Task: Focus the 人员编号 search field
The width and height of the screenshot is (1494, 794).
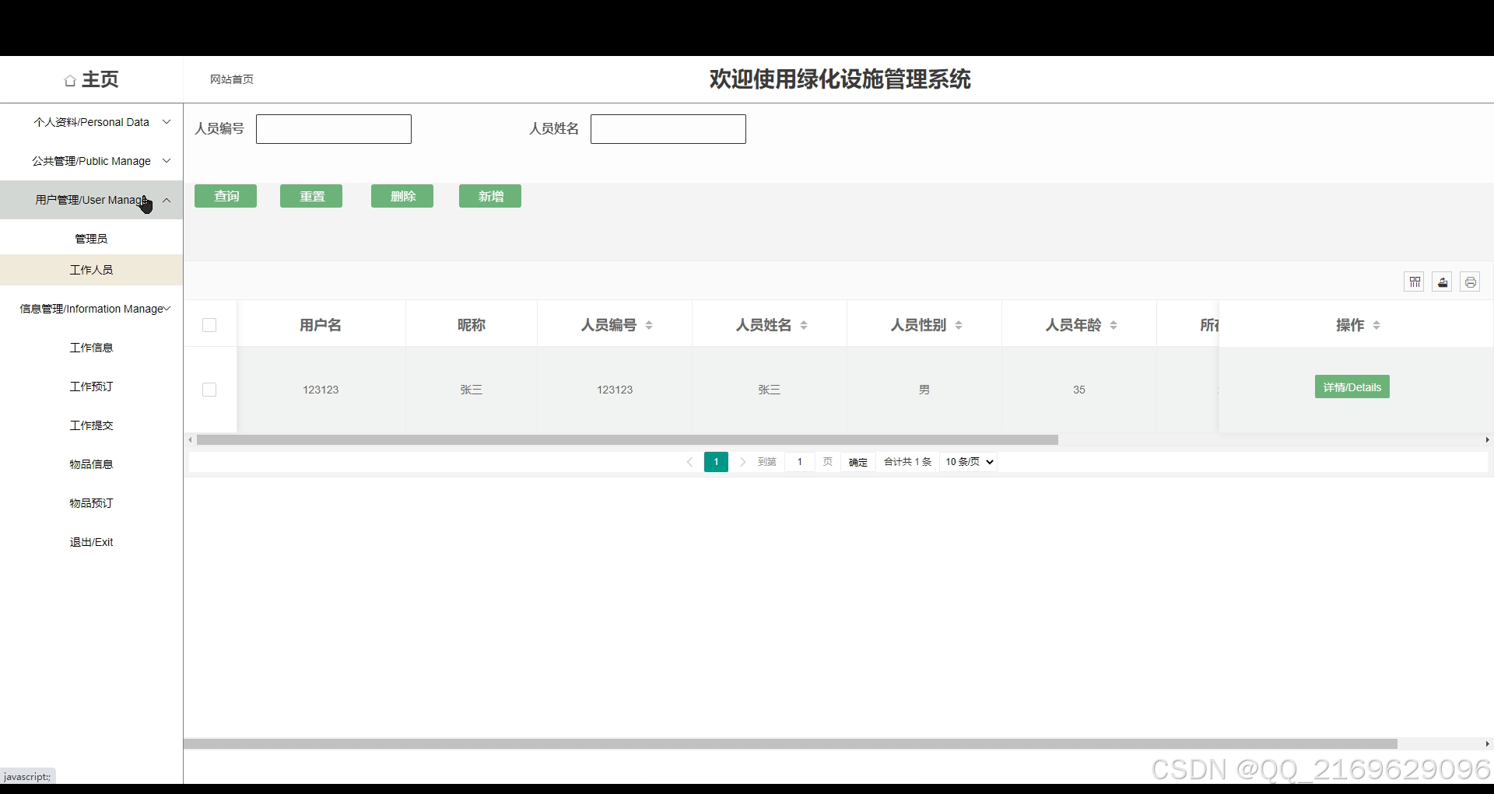Action: coord(334,129)
